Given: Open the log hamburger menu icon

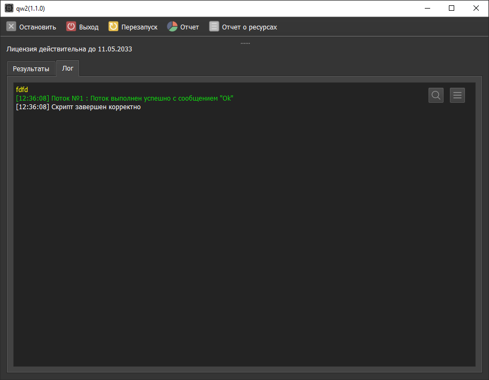Looking at the screenshot, I should click(457, 95).
